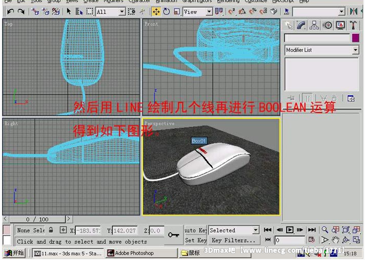The height and width of the screenshot is (260, 365).
Task: Switch to the Display panel tab
Action: 340,25
